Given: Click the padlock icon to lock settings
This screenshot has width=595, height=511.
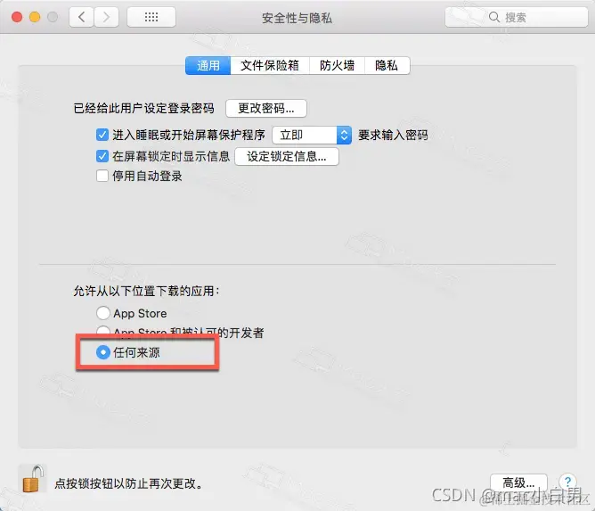Looking at the screenshot, I should click(33, 479).
